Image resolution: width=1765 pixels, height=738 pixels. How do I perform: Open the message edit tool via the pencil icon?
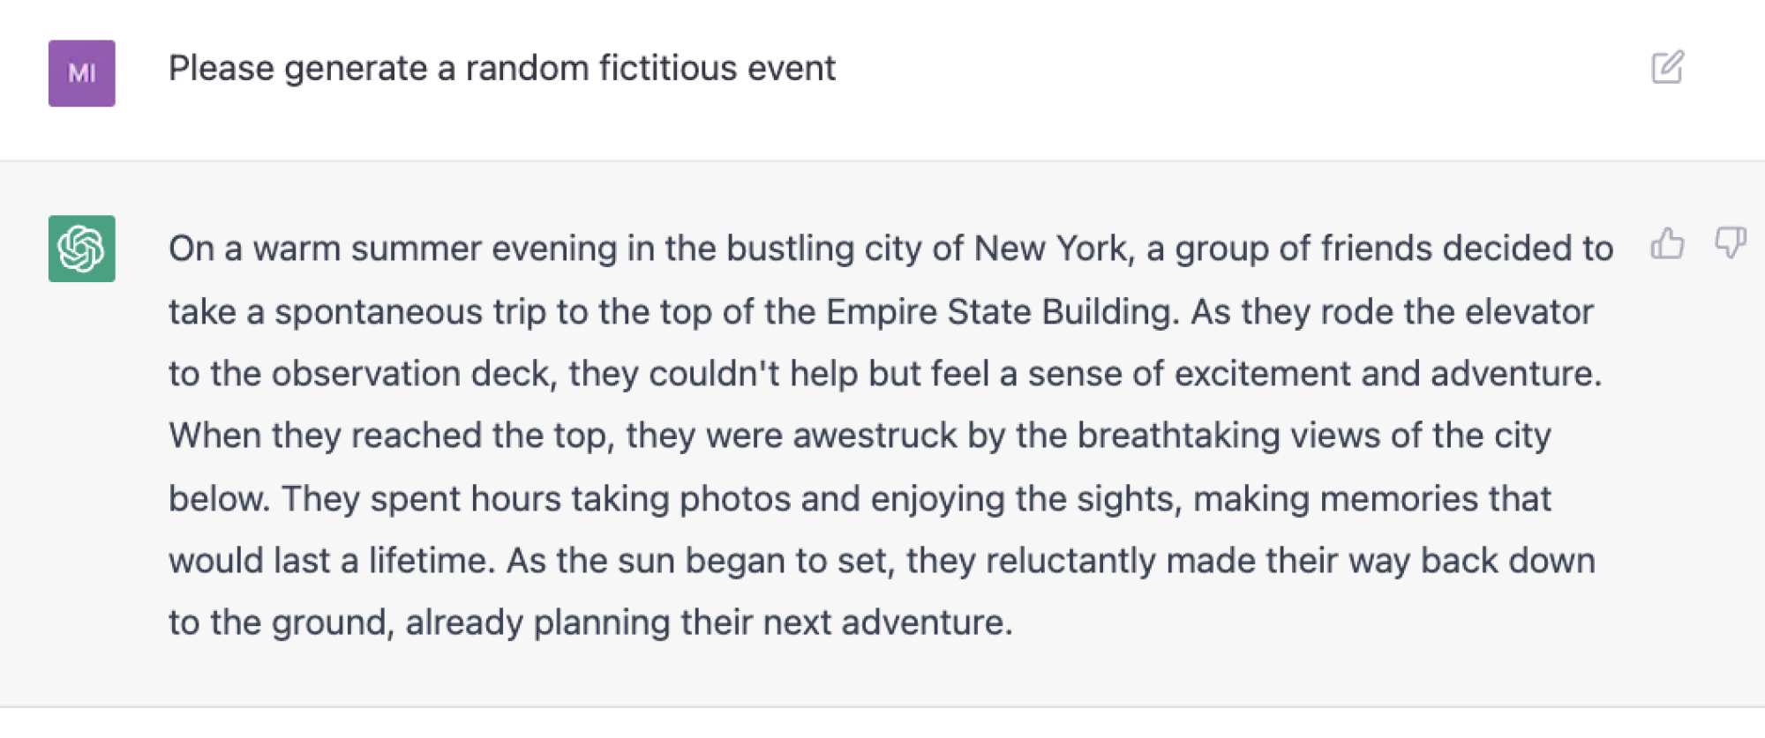(x=1666, y=67)
